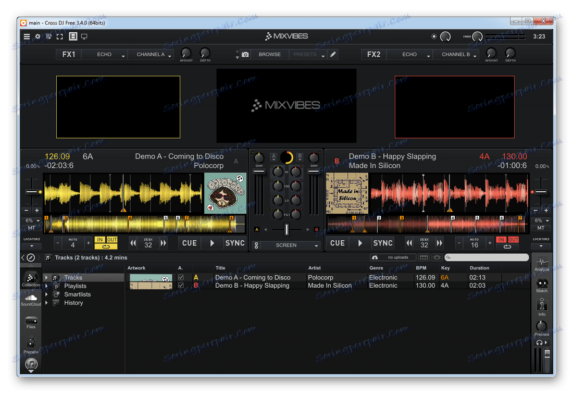
Task: Uncheck the analyzed checkbox for Demo A
Action: point(181,278)
